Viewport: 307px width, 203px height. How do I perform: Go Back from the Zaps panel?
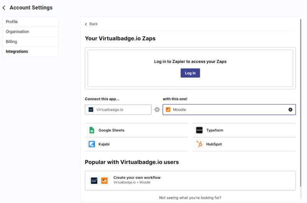coord(91,24)
